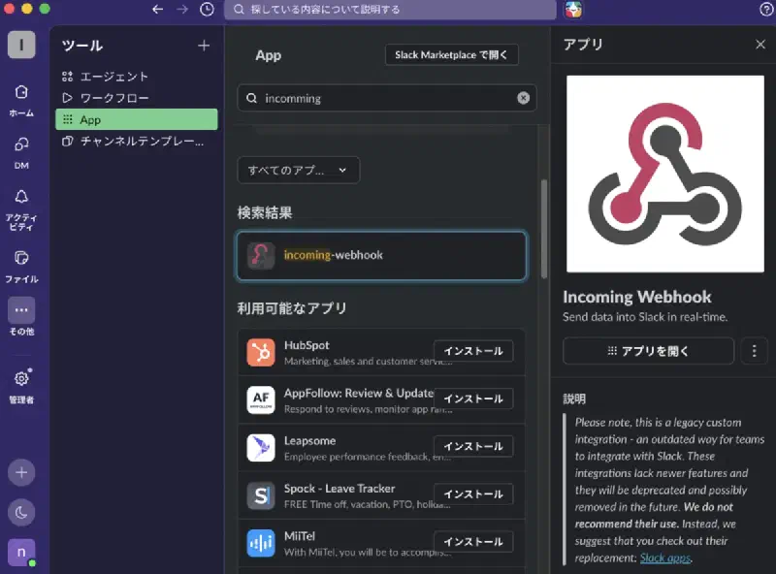Image resolution: width=776 pixels, height=574 pixels.
Task: Click the Incoming Webhook title text
Action: coord(637,297)
